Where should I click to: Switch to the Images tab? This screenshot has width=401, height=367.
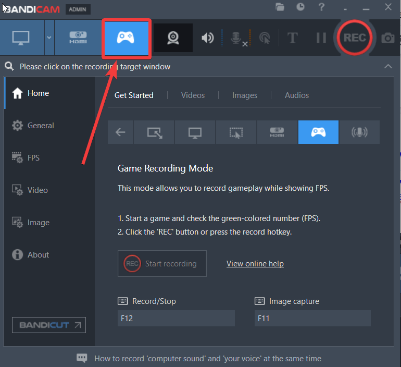[x=244, y=95]
